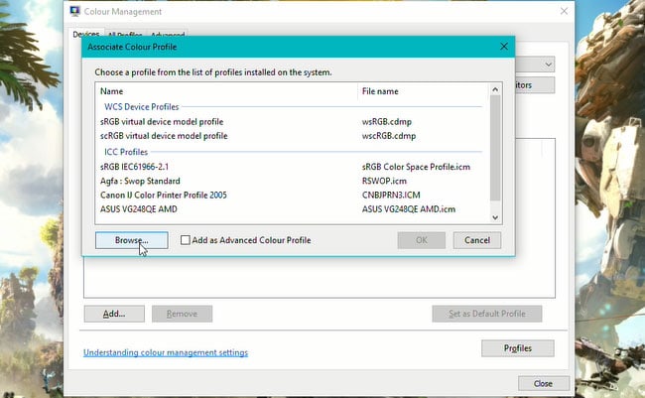Close the Colour Management window
The image size is (645, 398).
[x=564, y=11]
